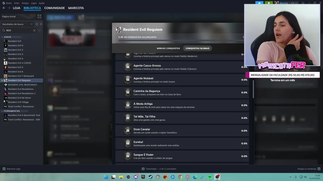Go forward with the right arrow
The image size is (323, 181).
tap(9, 8)
